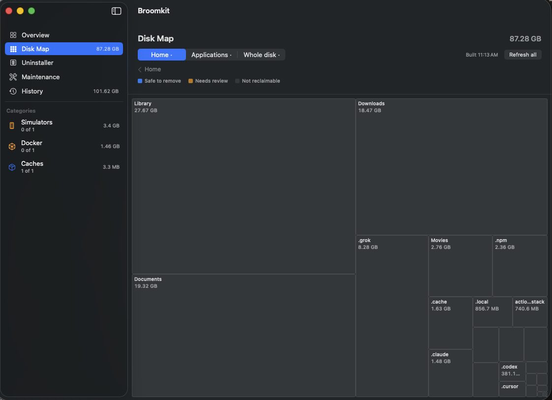552x400 pixels.
Task: Open the Documents treemap block
Action: click(x=244, y=336)
